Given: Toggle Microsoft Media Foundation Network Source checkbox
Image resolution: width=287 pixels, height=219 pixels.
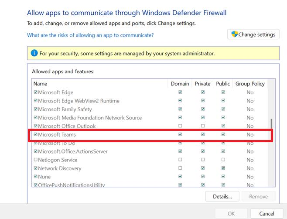Looking at the screenshot, I should [36, 117].
